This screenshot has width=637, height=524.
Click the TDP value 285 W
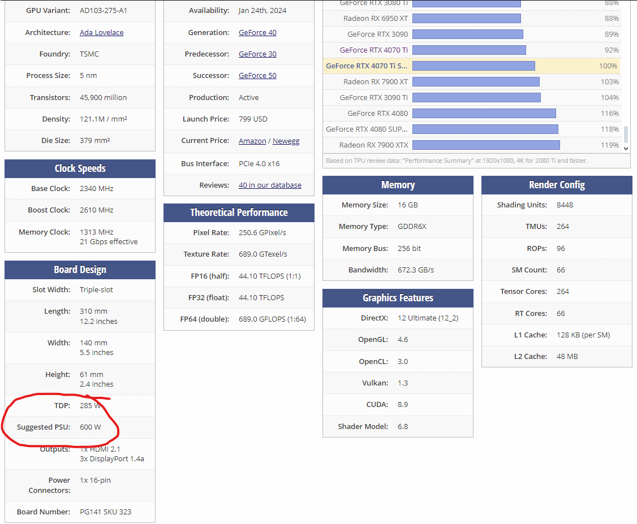tap(90, 405)
